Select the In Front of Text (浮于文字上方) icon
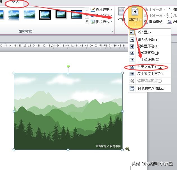 [132, 74]
